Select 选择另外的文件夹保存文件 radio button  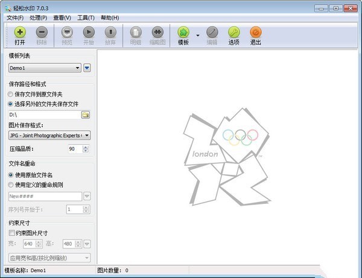[x=10, y=104]
